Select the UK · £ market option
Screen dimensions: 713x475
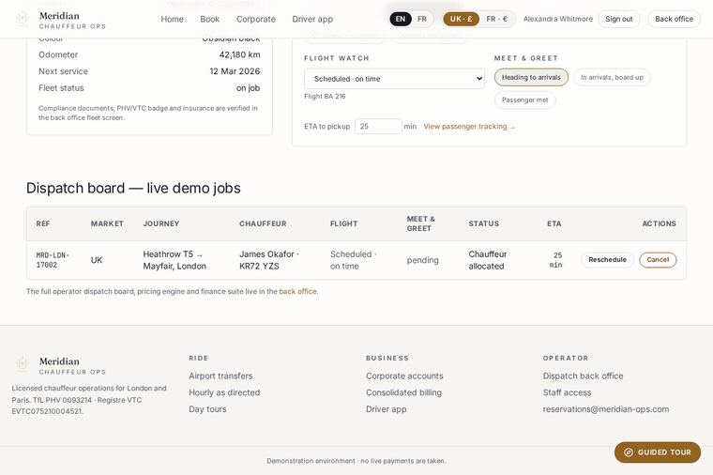(461, 19)
